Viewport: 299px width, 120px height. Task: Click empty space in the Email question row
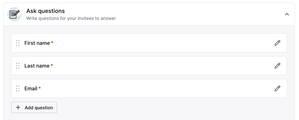pos(156,88)
